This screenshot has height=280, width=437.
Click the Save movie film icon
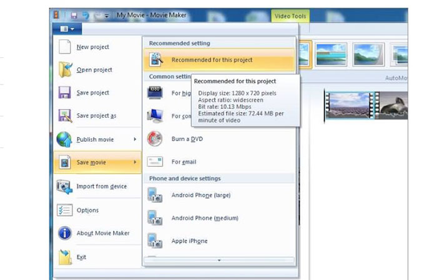[65, 162]
